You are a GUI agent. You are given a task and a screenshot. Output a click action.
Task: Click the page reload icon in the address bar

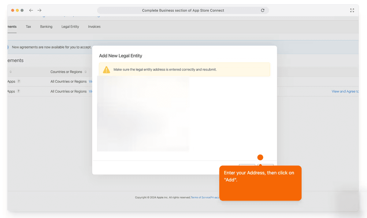pyautogui.click(x=263, y=10)
